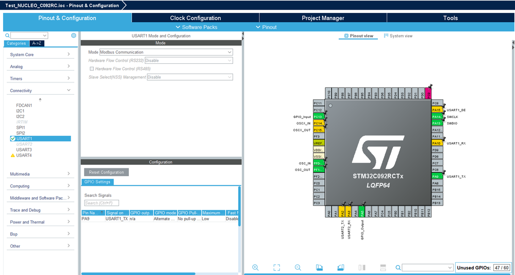Select FDCAN1 in Connectivity list
The image size is (515, 275).
click(24, 106)
